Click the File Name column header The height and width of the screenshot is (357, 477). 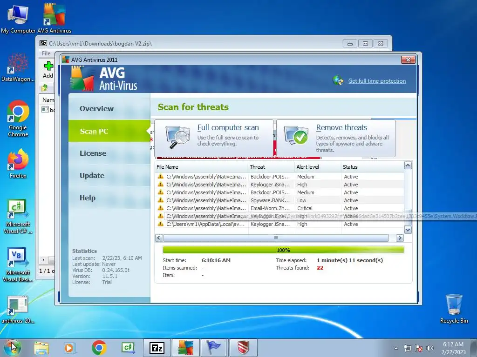coord(201,167)
